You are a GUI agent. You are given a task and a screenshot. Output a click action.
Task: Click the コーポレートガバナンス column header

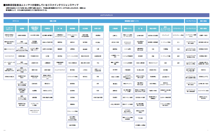pyautogui.click(x=9, y=28)
